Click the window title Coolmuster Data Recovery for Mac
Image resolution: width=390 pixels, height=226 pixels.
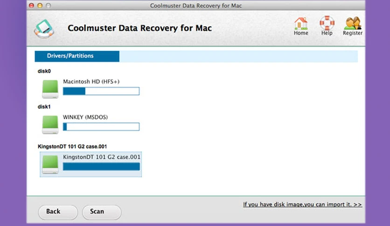(196, 6)
